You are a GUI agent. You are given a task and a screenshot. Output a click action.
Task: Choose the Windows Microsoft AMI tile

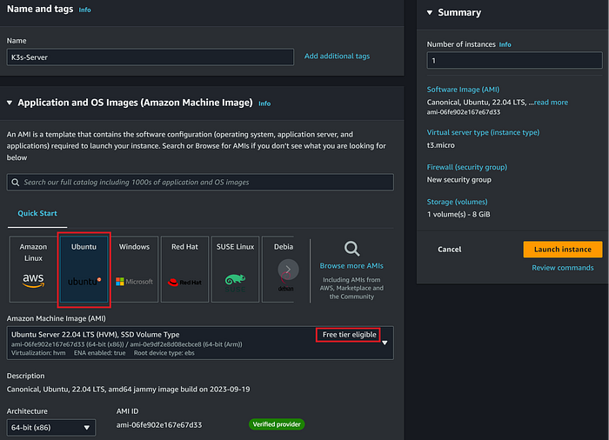coord(134,269)
